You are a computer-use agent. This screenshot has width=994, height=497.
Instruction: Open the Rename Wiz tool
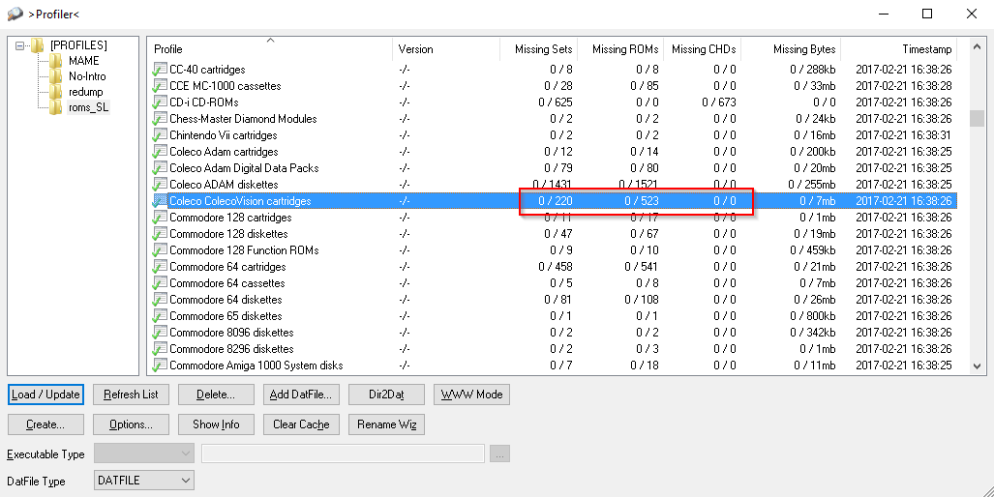[x=386, y=424]
